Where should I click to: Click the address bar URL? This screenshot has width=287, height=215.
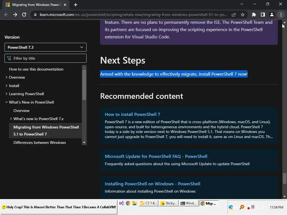point(133,15)
